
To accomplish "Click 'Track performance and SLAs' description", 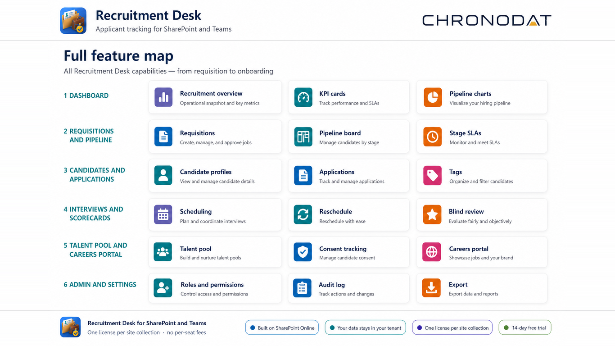I will point(349,103).
